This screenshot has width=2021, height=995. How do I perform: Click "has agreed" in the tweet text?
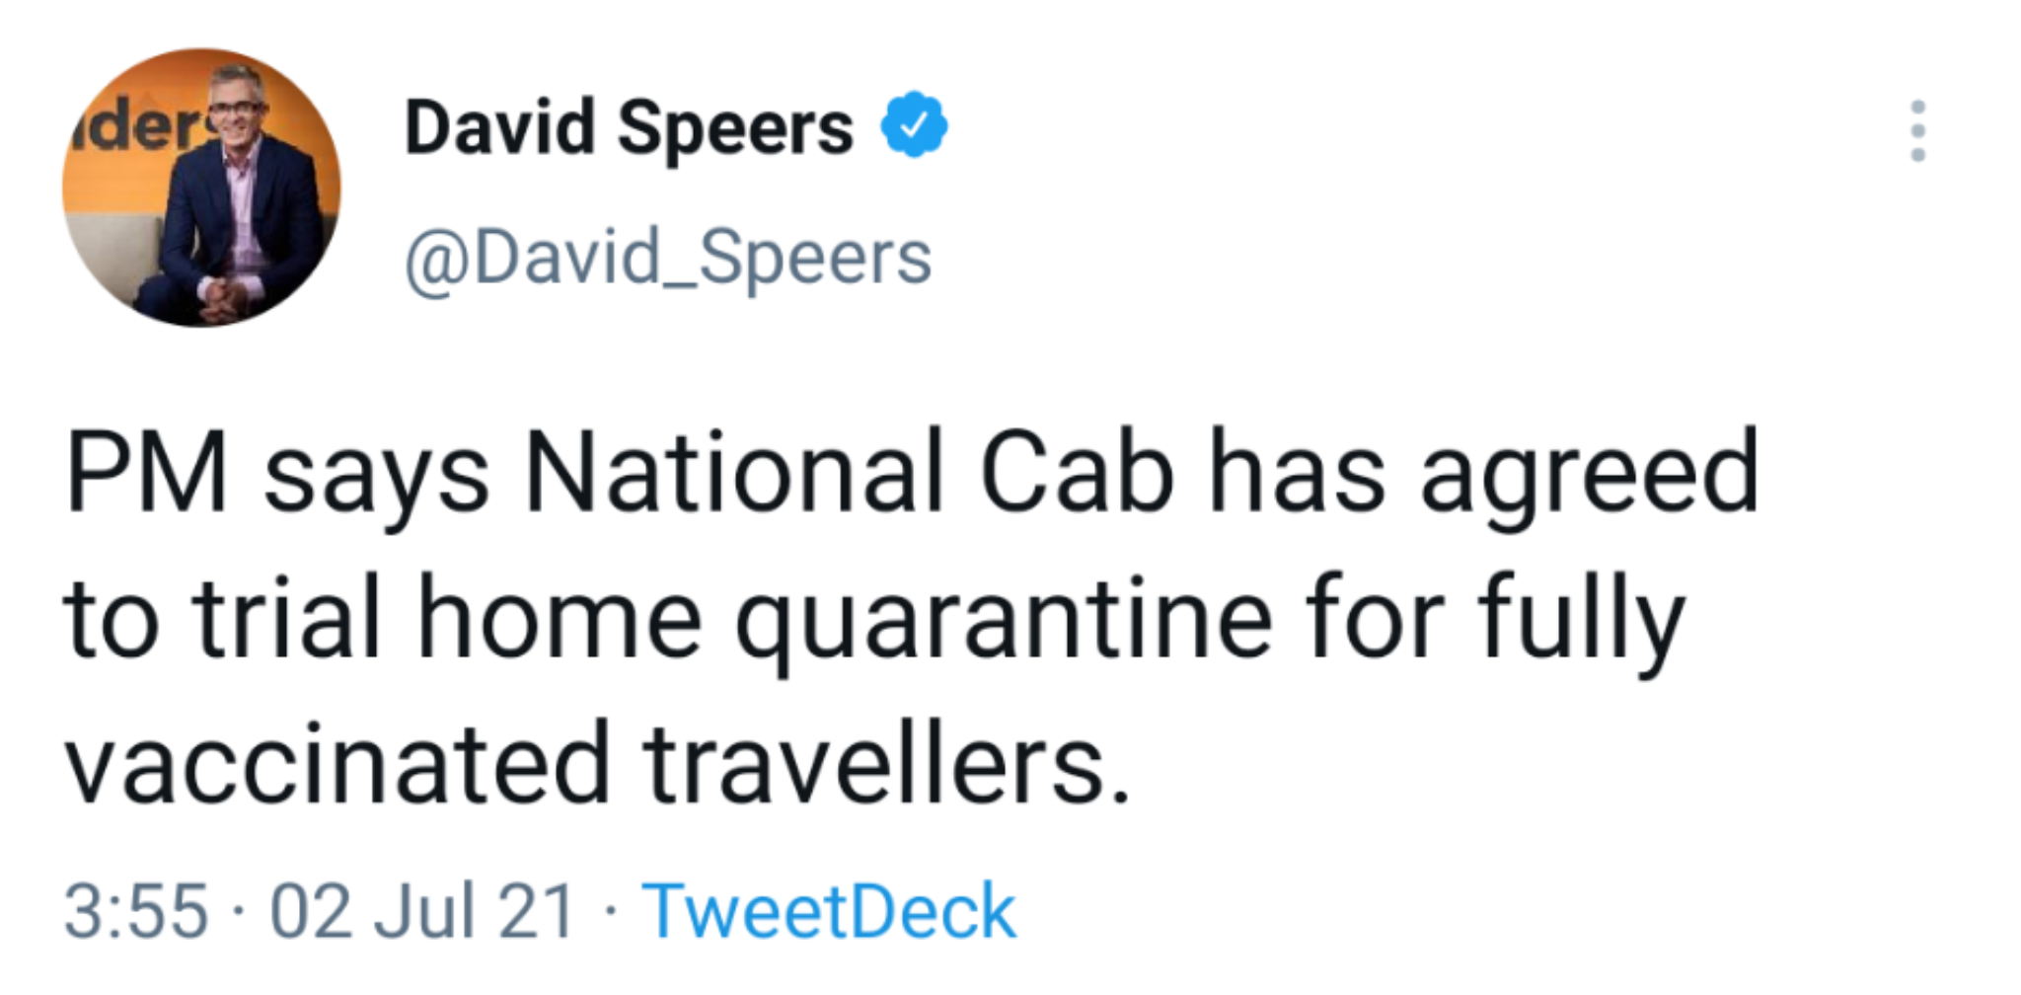click(x=1483, y=474)
